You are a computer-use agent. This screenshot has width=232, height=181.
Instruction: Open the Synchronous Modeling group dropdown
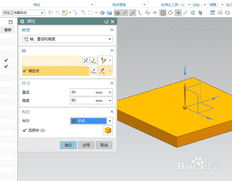coord(144,5)
